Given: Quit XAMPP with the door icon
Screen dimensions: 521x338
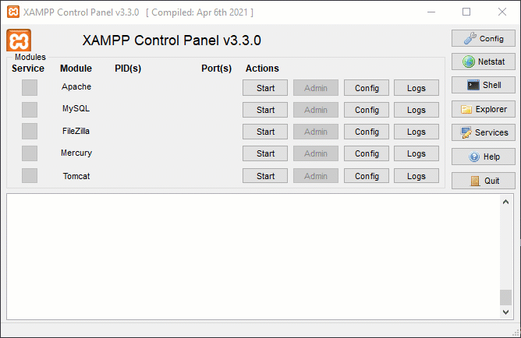Looking at the screenshot, I should coord(483,181).
